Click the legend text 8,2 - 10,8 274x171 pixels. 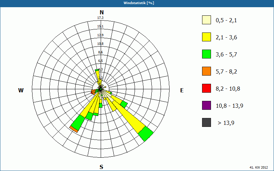coord(228,89)
